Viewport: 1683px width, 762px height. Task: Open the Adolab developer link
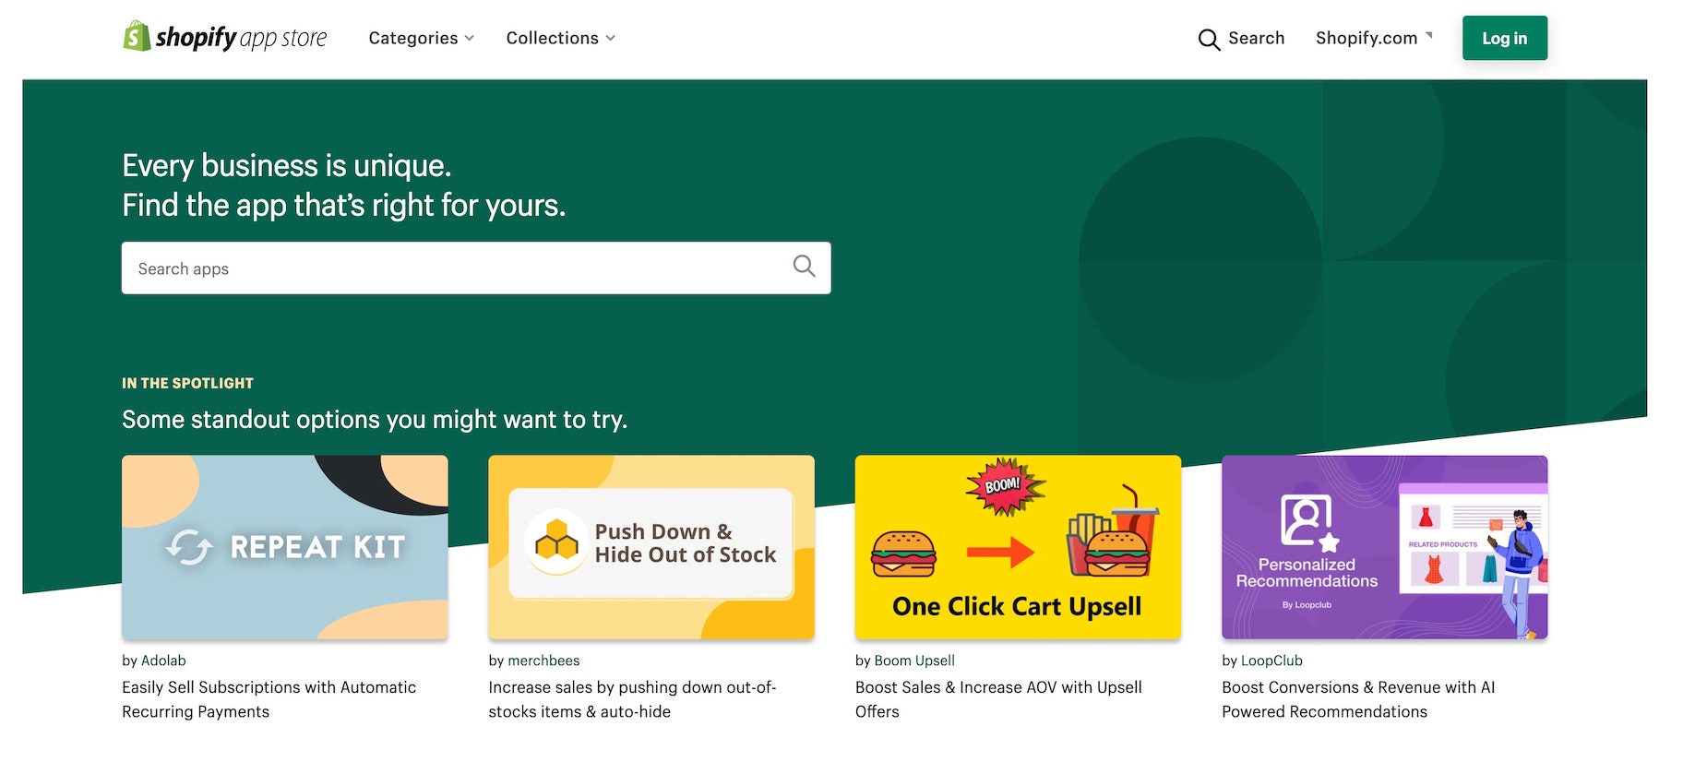pyautogui.click(x=163, y=661)
